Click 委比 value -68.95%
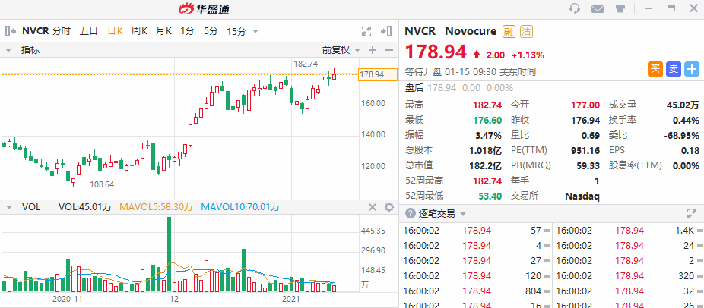The height and width of the screenshot is (308, 704). [x=681, y=135]
